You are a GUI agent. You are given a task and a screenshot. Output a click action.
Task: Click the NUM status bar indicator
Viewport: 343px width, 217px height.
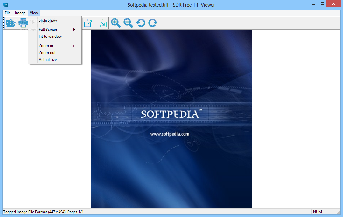(x=318, y=212)
